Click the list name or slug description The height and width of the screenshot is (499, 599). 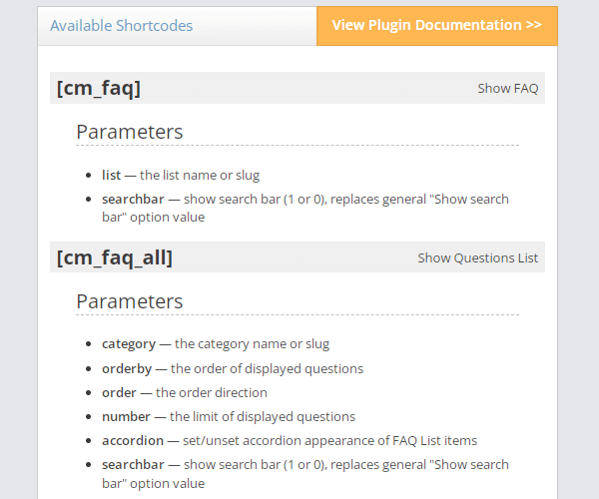200,175
